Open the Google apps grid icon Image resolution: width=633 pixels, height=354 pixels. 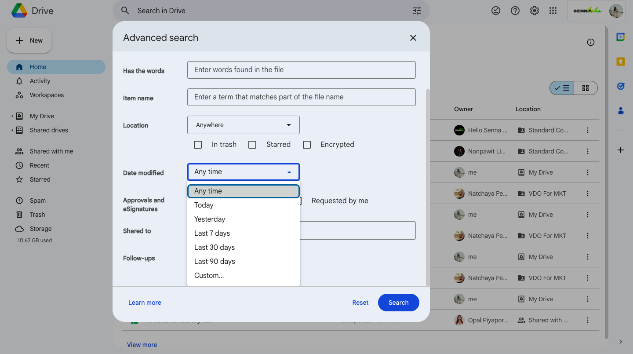pos(553,11)
